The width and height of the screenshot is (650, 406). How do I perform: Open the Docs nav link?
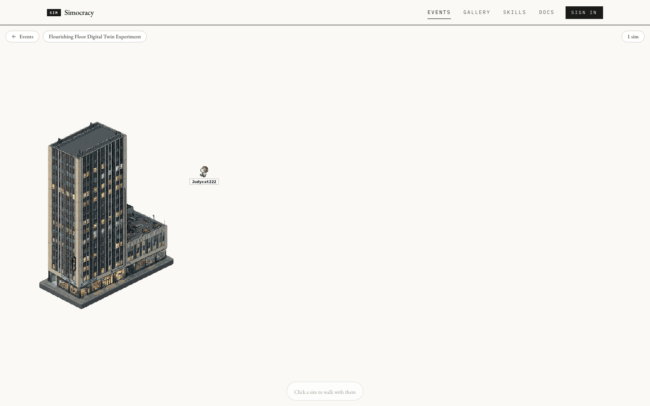click(x=547, y=13)
